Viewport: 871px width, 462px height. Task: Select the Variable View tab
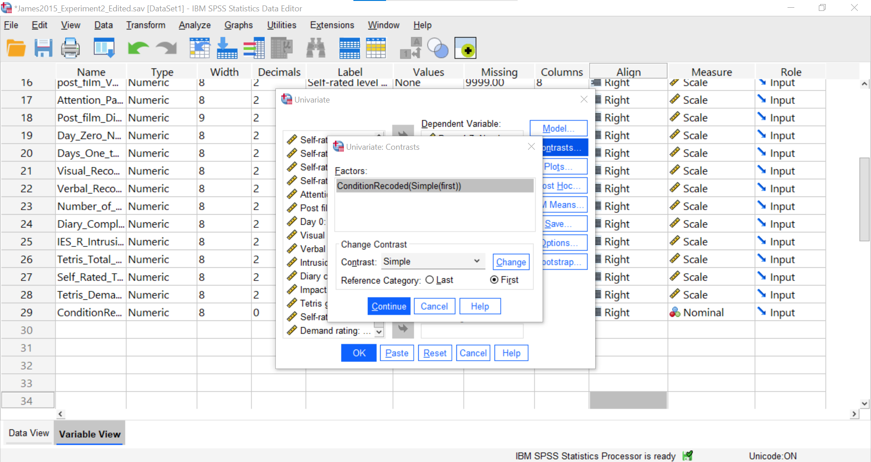click(x=90, y=434)
